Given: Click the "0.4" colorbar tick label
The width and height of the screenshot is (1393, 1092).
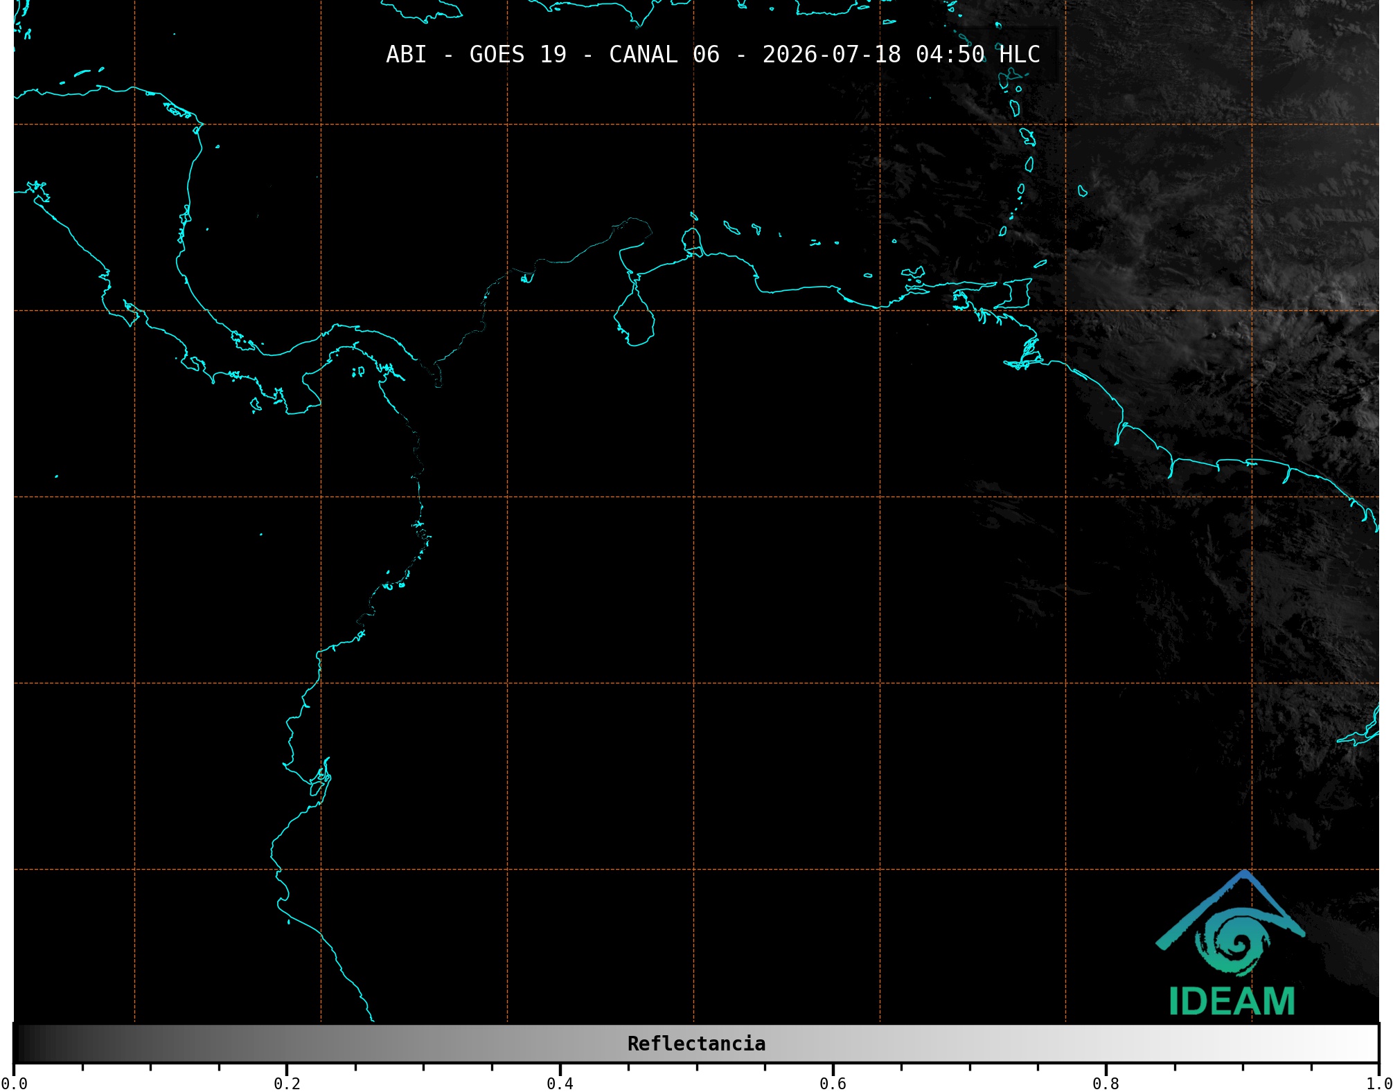Looking at the screenshot, I should pos(560,1084).
